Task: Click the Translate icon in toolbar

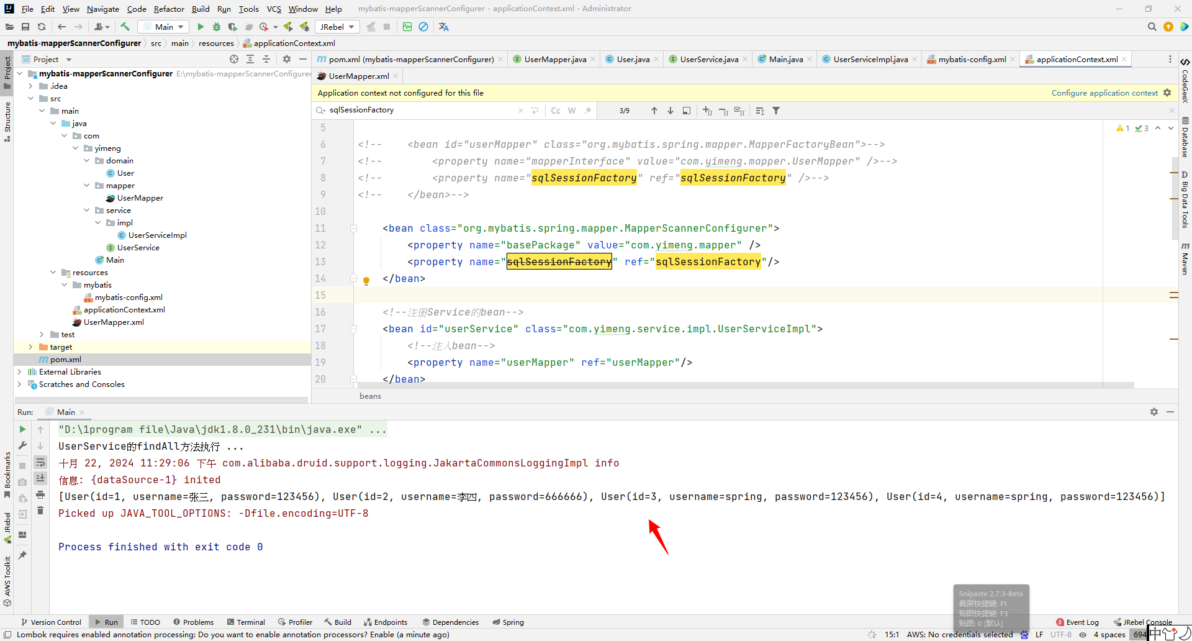Action: [443, 27]
